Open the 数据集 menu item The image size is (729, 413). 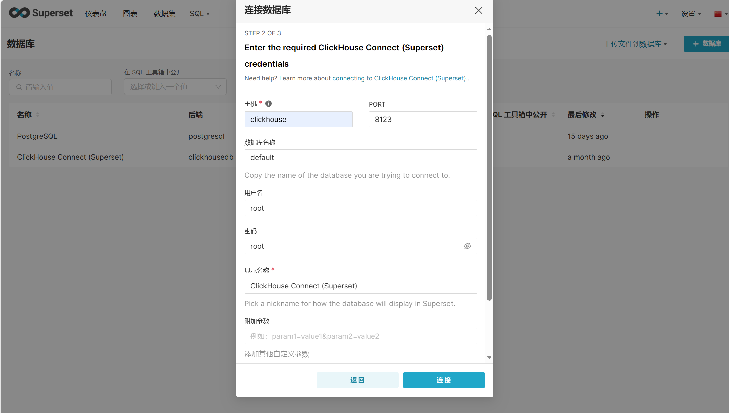coord(164,14)
